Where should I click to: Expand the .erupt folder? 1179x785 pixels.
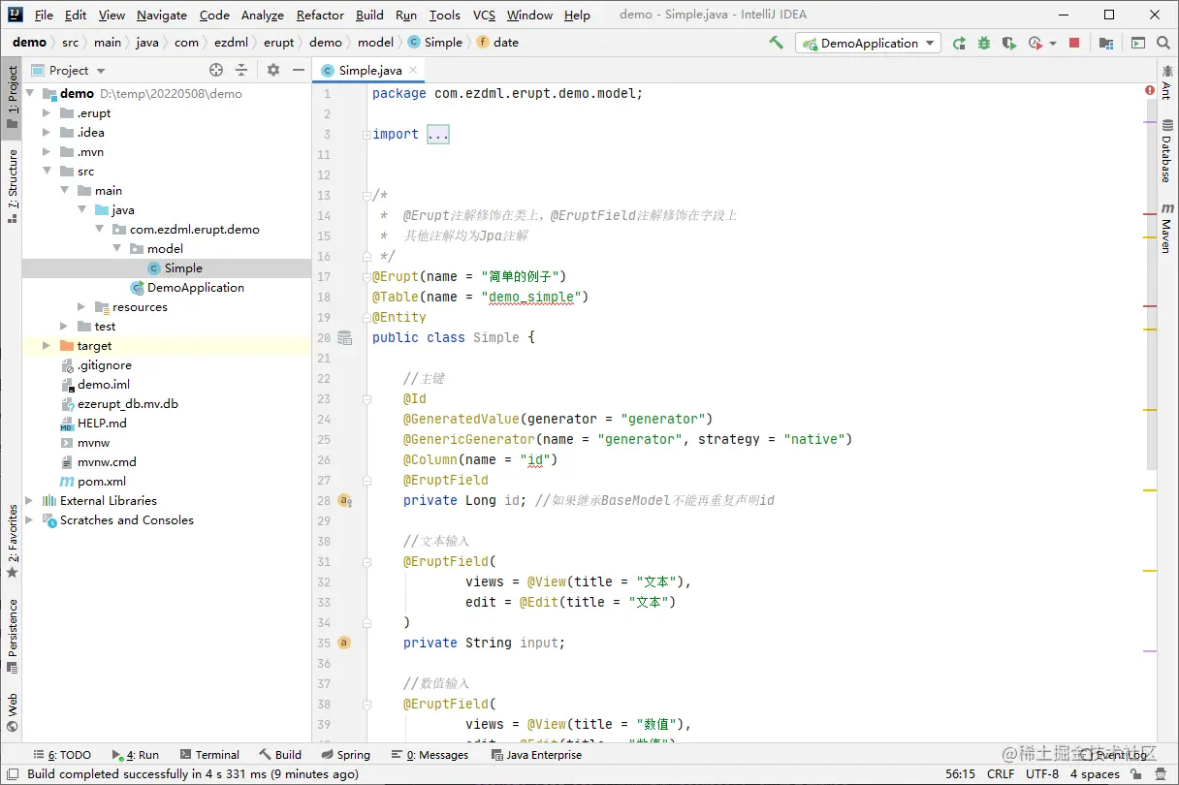47,113
